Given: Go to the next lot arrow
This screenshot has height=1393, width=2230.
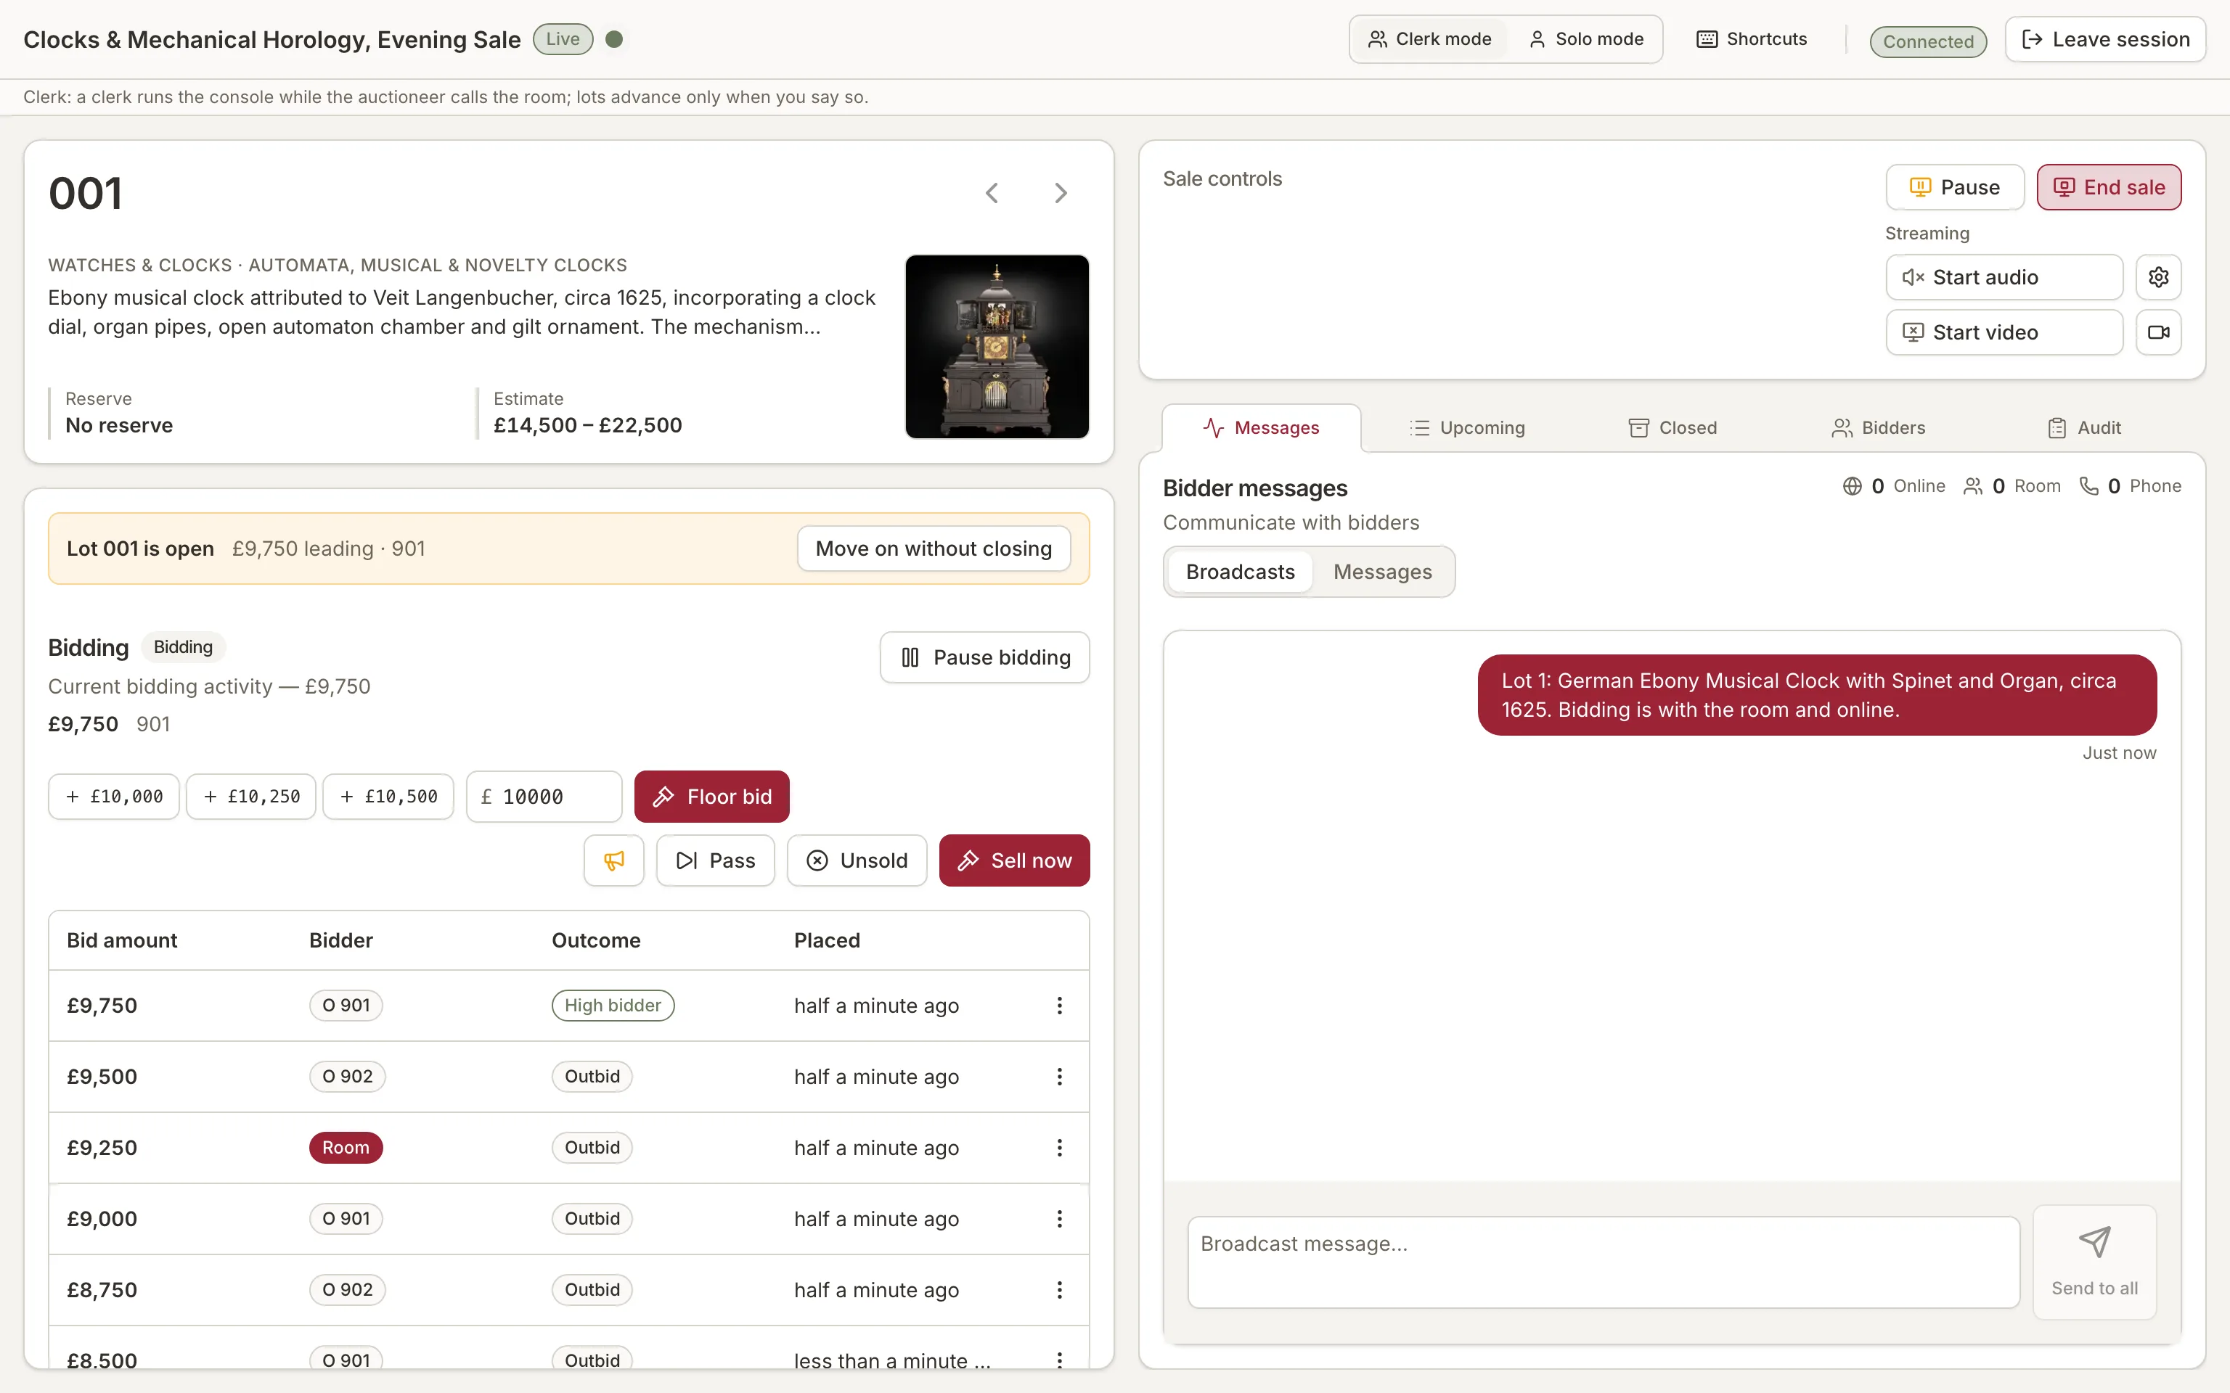Looking at the screenshot, I should tap(1061, 194).
